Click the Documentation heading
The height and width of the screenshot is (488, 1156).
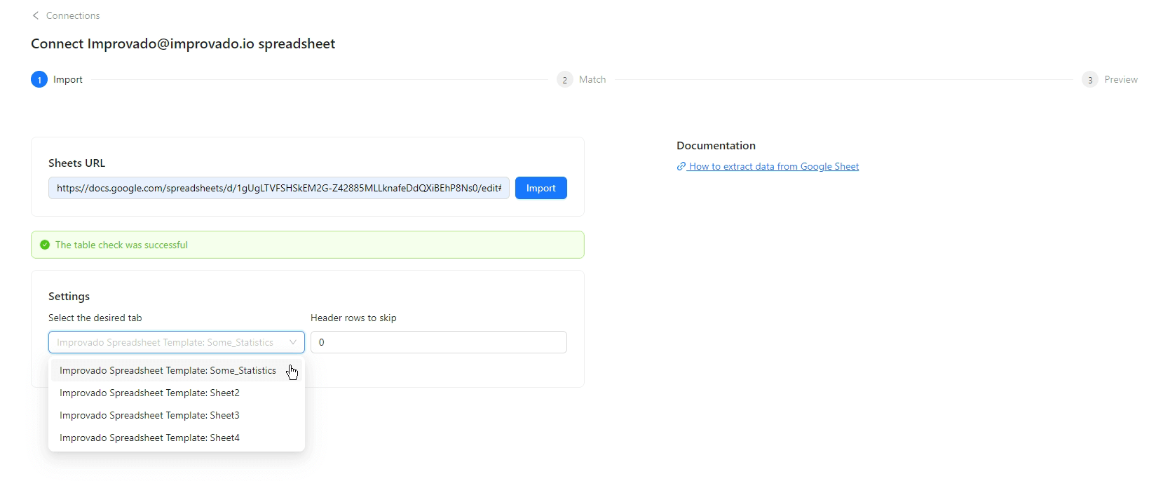coord(716,145)
